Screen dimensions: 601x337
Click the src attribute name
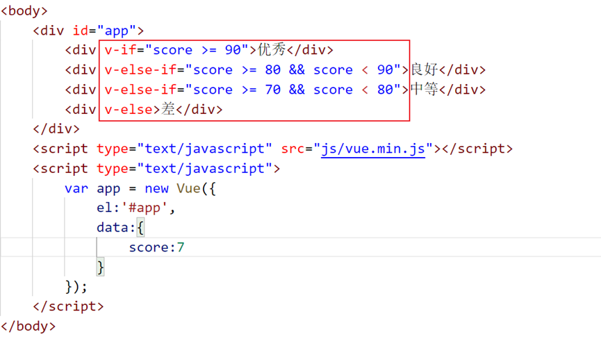pyautogui.click(x=293, y=149)
